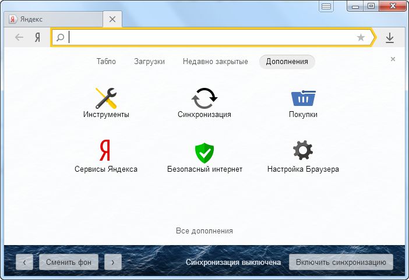Click the Сменить фон button
The height and width of the screenshot is (280, 409).
(69, 262)
